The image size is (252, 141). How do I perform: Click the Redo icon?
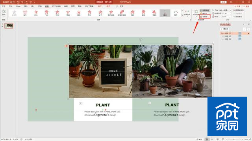tap(27, 2)
